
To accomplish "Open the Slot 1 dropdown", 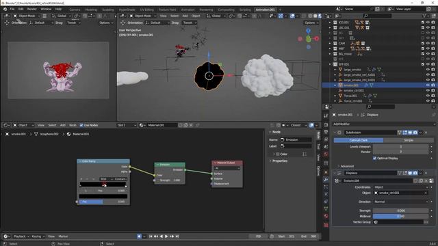I will tap(127, 125).
